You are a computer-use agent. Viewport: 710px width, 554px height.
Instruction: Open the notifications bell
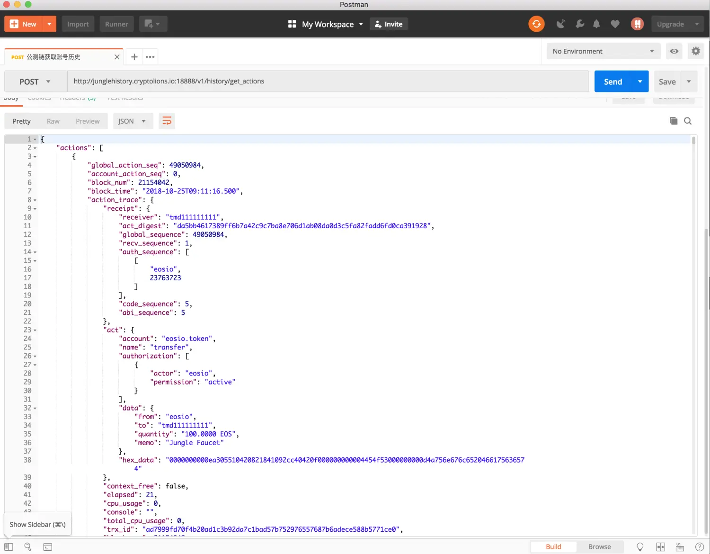(x=596, y=24)
